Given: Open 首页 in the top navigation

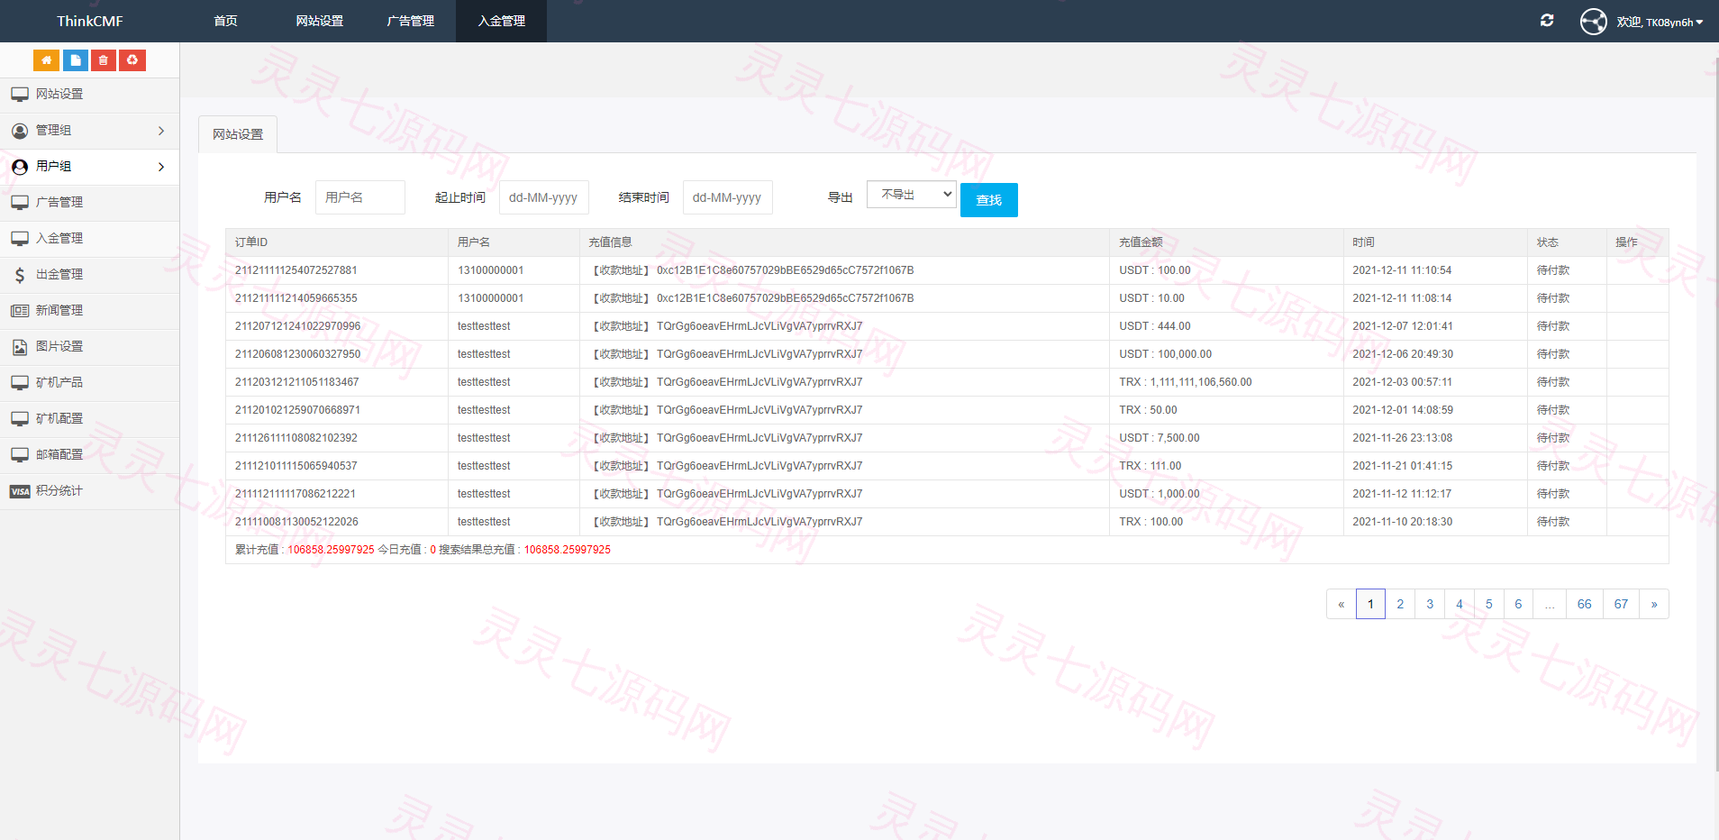Looking at the screenshot, I should point(225,21).
